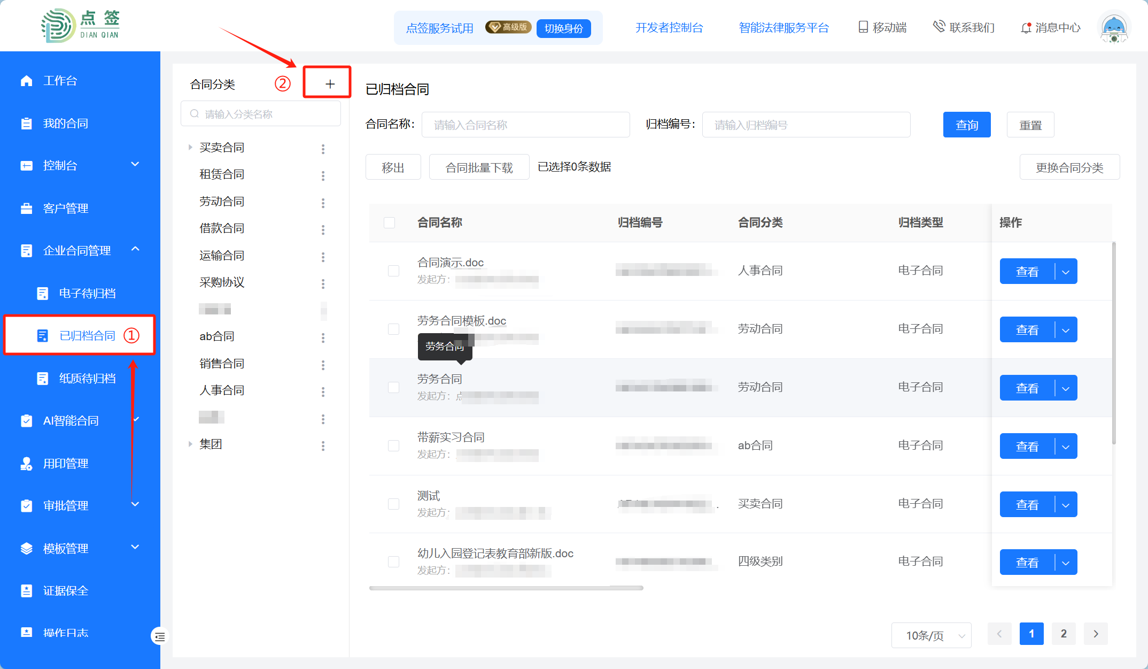Check the 带薪实习合同 row checkbox

coord(393,445)
